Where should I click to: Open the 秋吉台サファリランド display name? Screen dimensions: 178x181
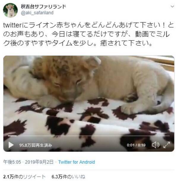(43, 7)
